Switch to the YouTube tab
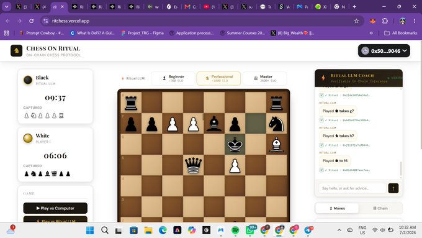The height and width of the screenshot is (238, 422). tap(209, 7)
